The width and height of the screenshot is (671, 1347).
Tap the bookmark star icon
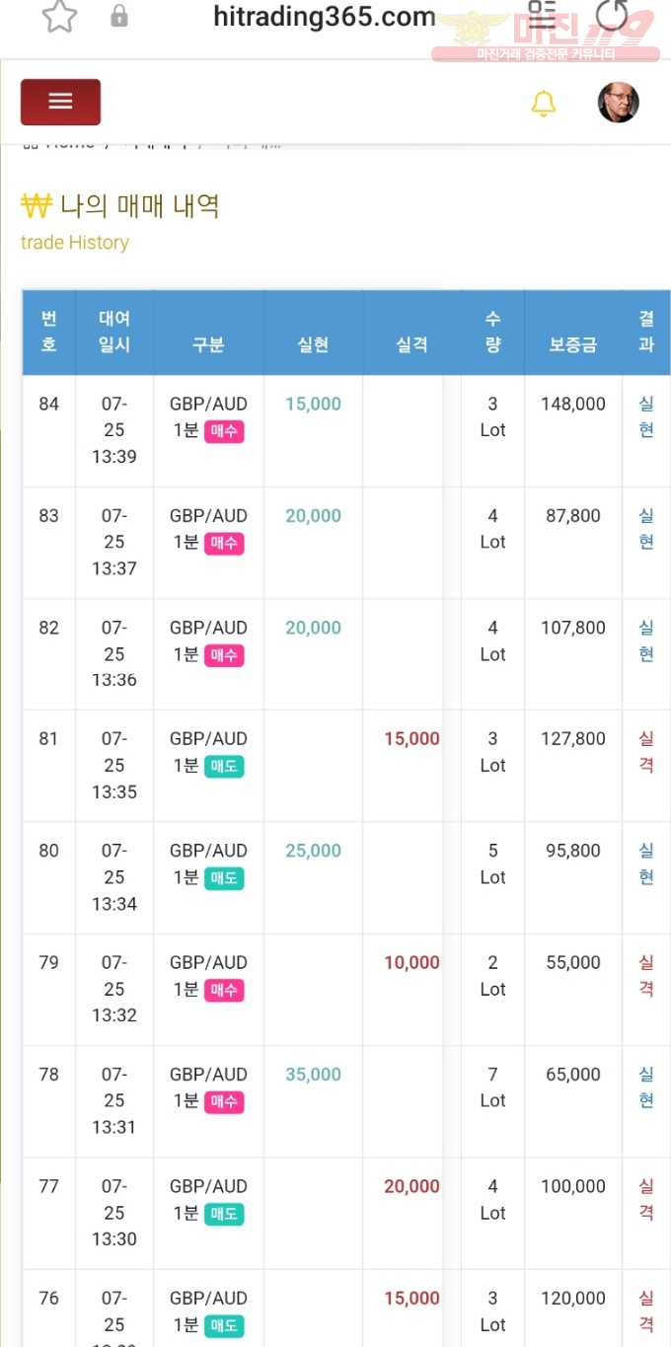(59, 16)
